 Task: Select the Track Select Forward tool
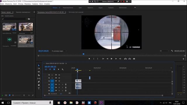click(x=39, y=69)
